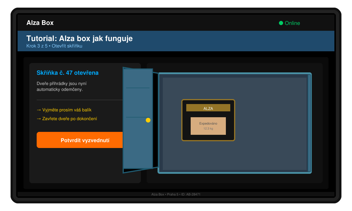Image resolution: width=352 pixels, height=211 pixels.
Task: Click the yellow door handle knob
Action: click(148, 120)
